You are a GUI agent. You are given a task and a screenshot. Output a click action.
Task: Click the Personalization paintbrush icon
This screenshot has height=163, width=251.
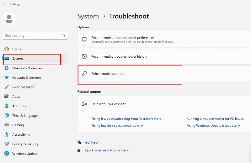7,87
